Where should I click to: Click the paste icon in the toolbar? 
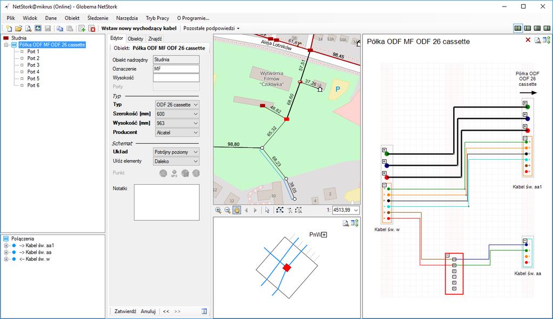point(70,29)
